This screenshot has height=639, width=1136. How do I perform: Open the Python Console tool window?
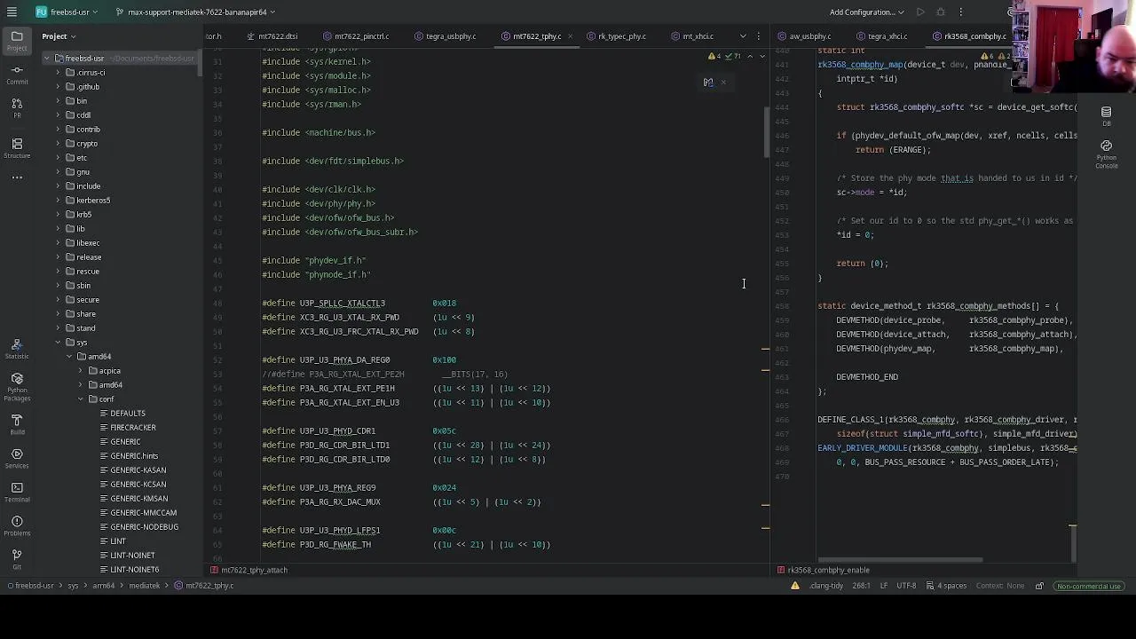click(x=1106, y=153)
